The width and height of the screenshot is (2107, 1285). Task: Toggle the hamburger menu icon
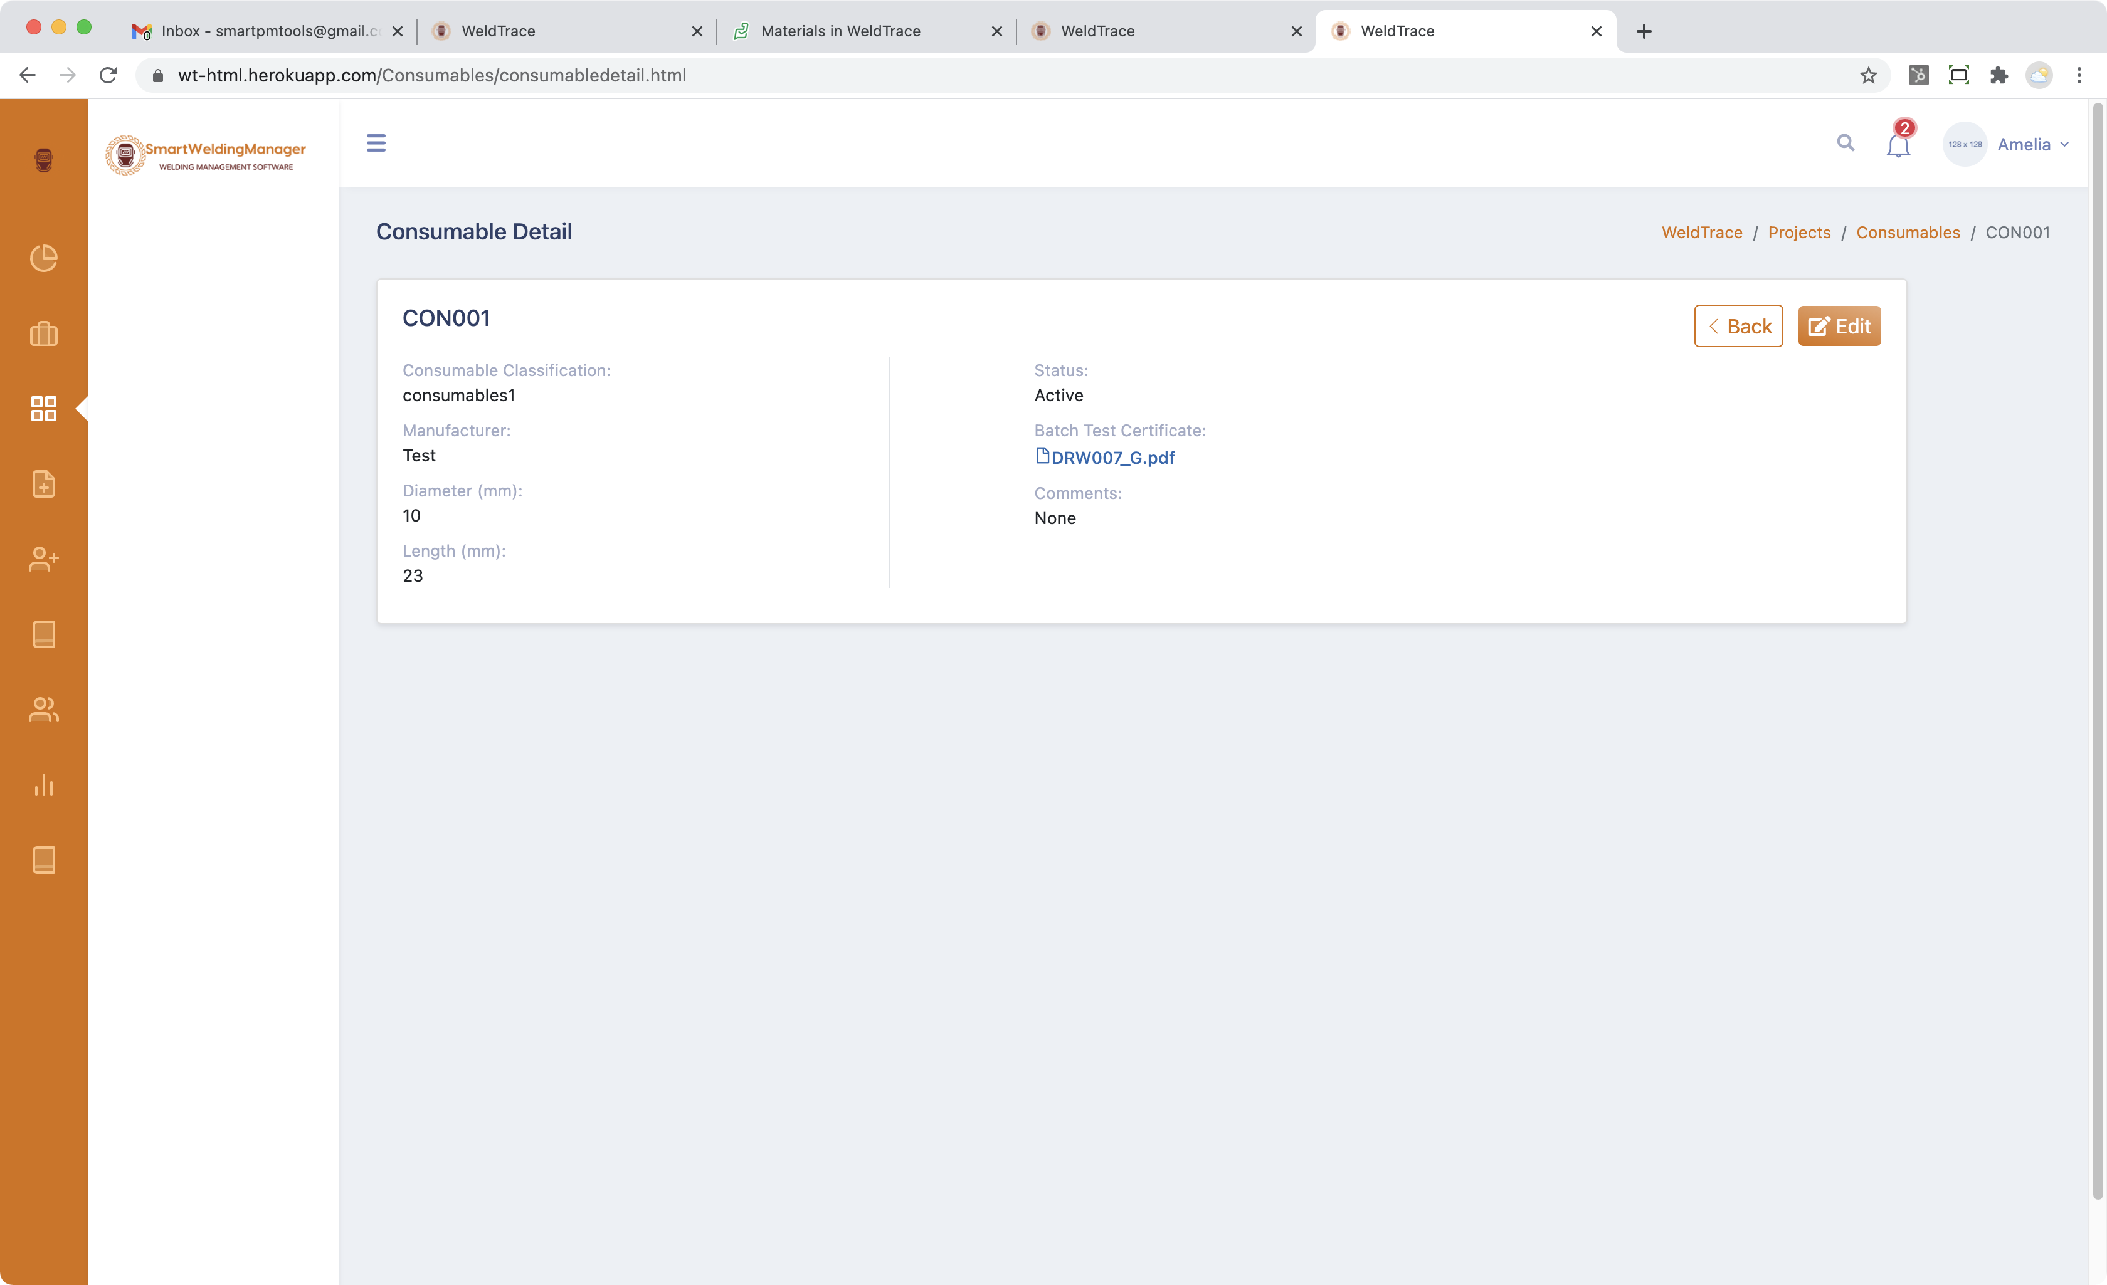[x=376, y=143]
